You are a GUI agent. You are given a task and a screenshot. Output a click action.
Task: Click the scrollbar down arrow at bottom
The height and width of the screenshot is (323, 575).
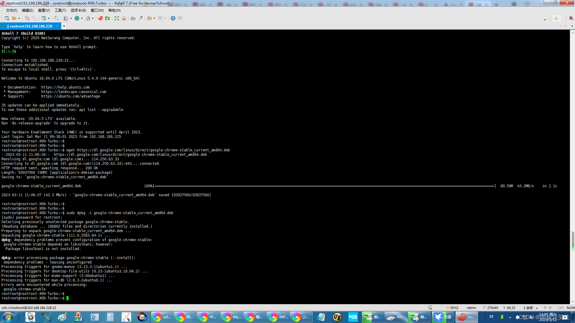(573, 302)
